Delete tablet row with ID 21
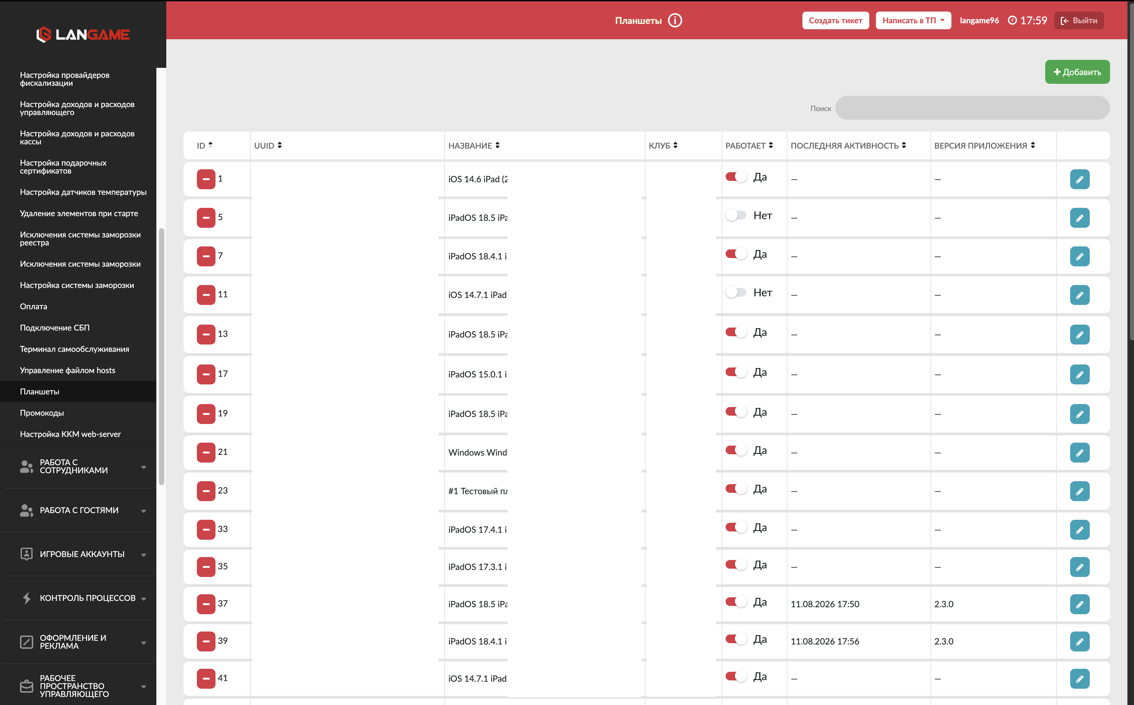The width and height of the screenshot is (1134, 705). [x=206, y=452]
